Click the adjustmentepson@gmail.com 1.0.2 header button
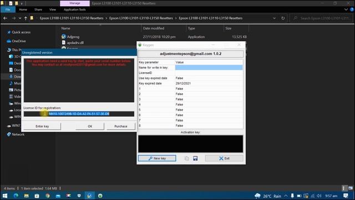 point(191,54)
